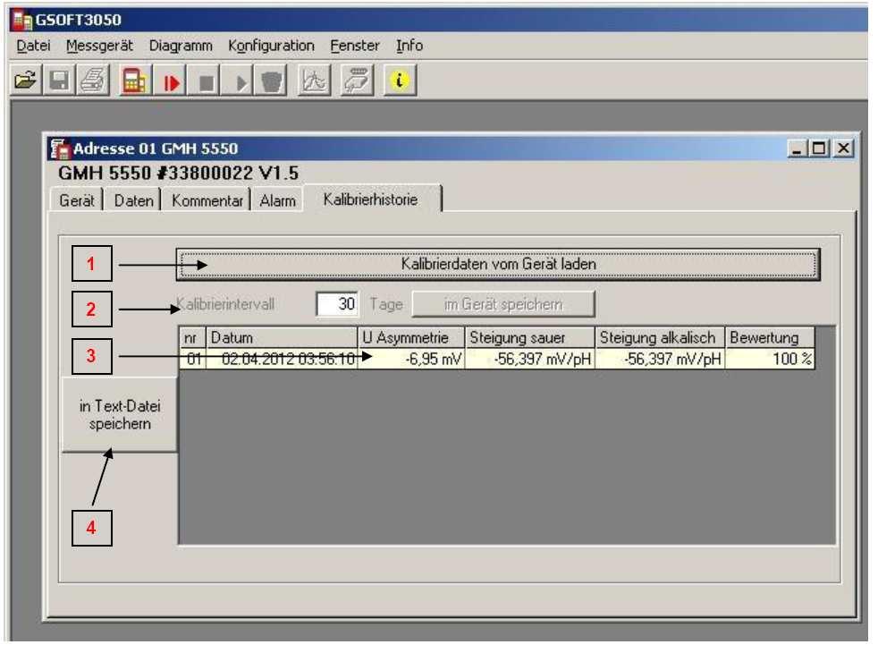The height and width of the screenshot is (653, 878).
Task: Click the 100 % Bewertung cell
Action: 770,359
